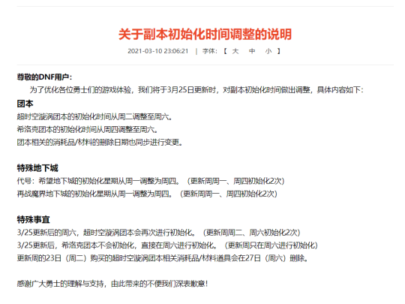Click the 特殊事宜 section heading

33,219
